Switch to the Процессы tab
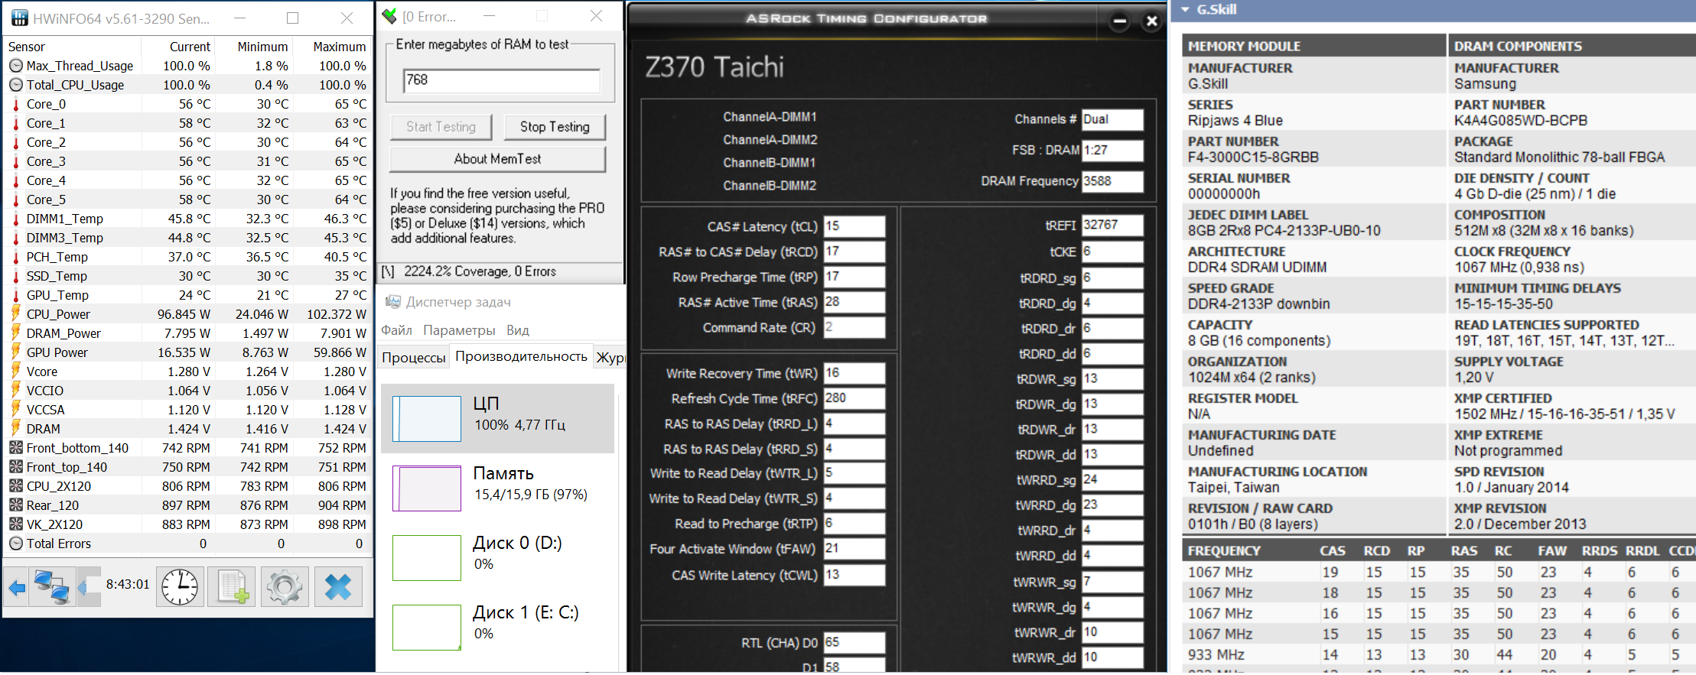Image resolution: width=1696 pixels, height=675 pixels. [414, 358]
